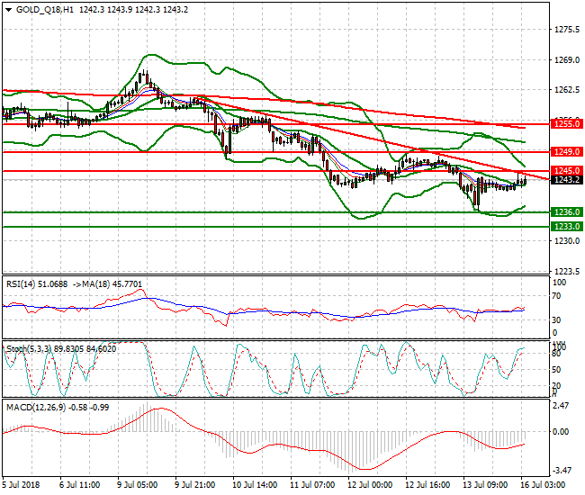585x495 pixels.
Task: Select the MACD 2.47 scale value
Action: point(562,406)
